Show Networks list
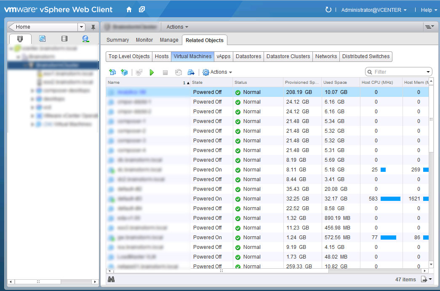This screenshot has height=291, width=440. [326, 56]
